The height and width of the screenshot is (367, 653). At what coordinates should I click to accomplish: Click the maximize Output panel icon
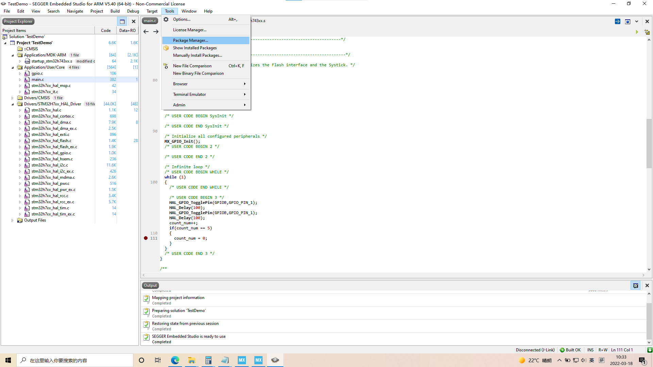636,285
